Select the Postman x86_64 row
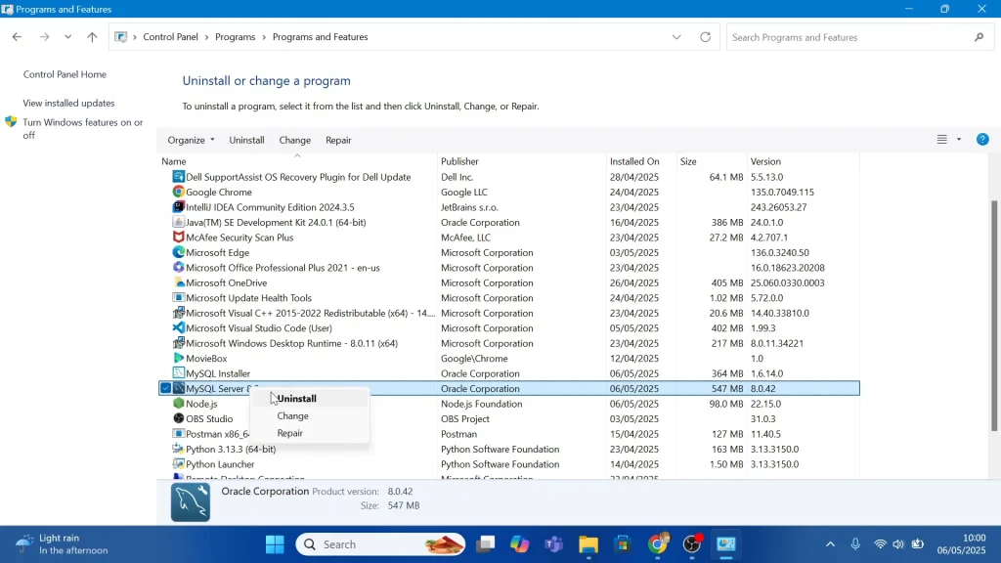This screenshot has width=1001, height=563. pos(508,434)
